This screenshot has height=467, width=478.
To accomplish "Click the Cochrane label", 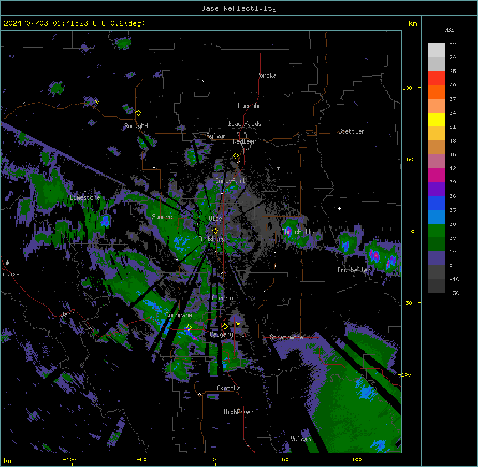I will 179,315.
